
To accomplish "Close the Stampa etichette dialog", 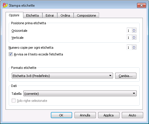I will [x=141, y=5].
